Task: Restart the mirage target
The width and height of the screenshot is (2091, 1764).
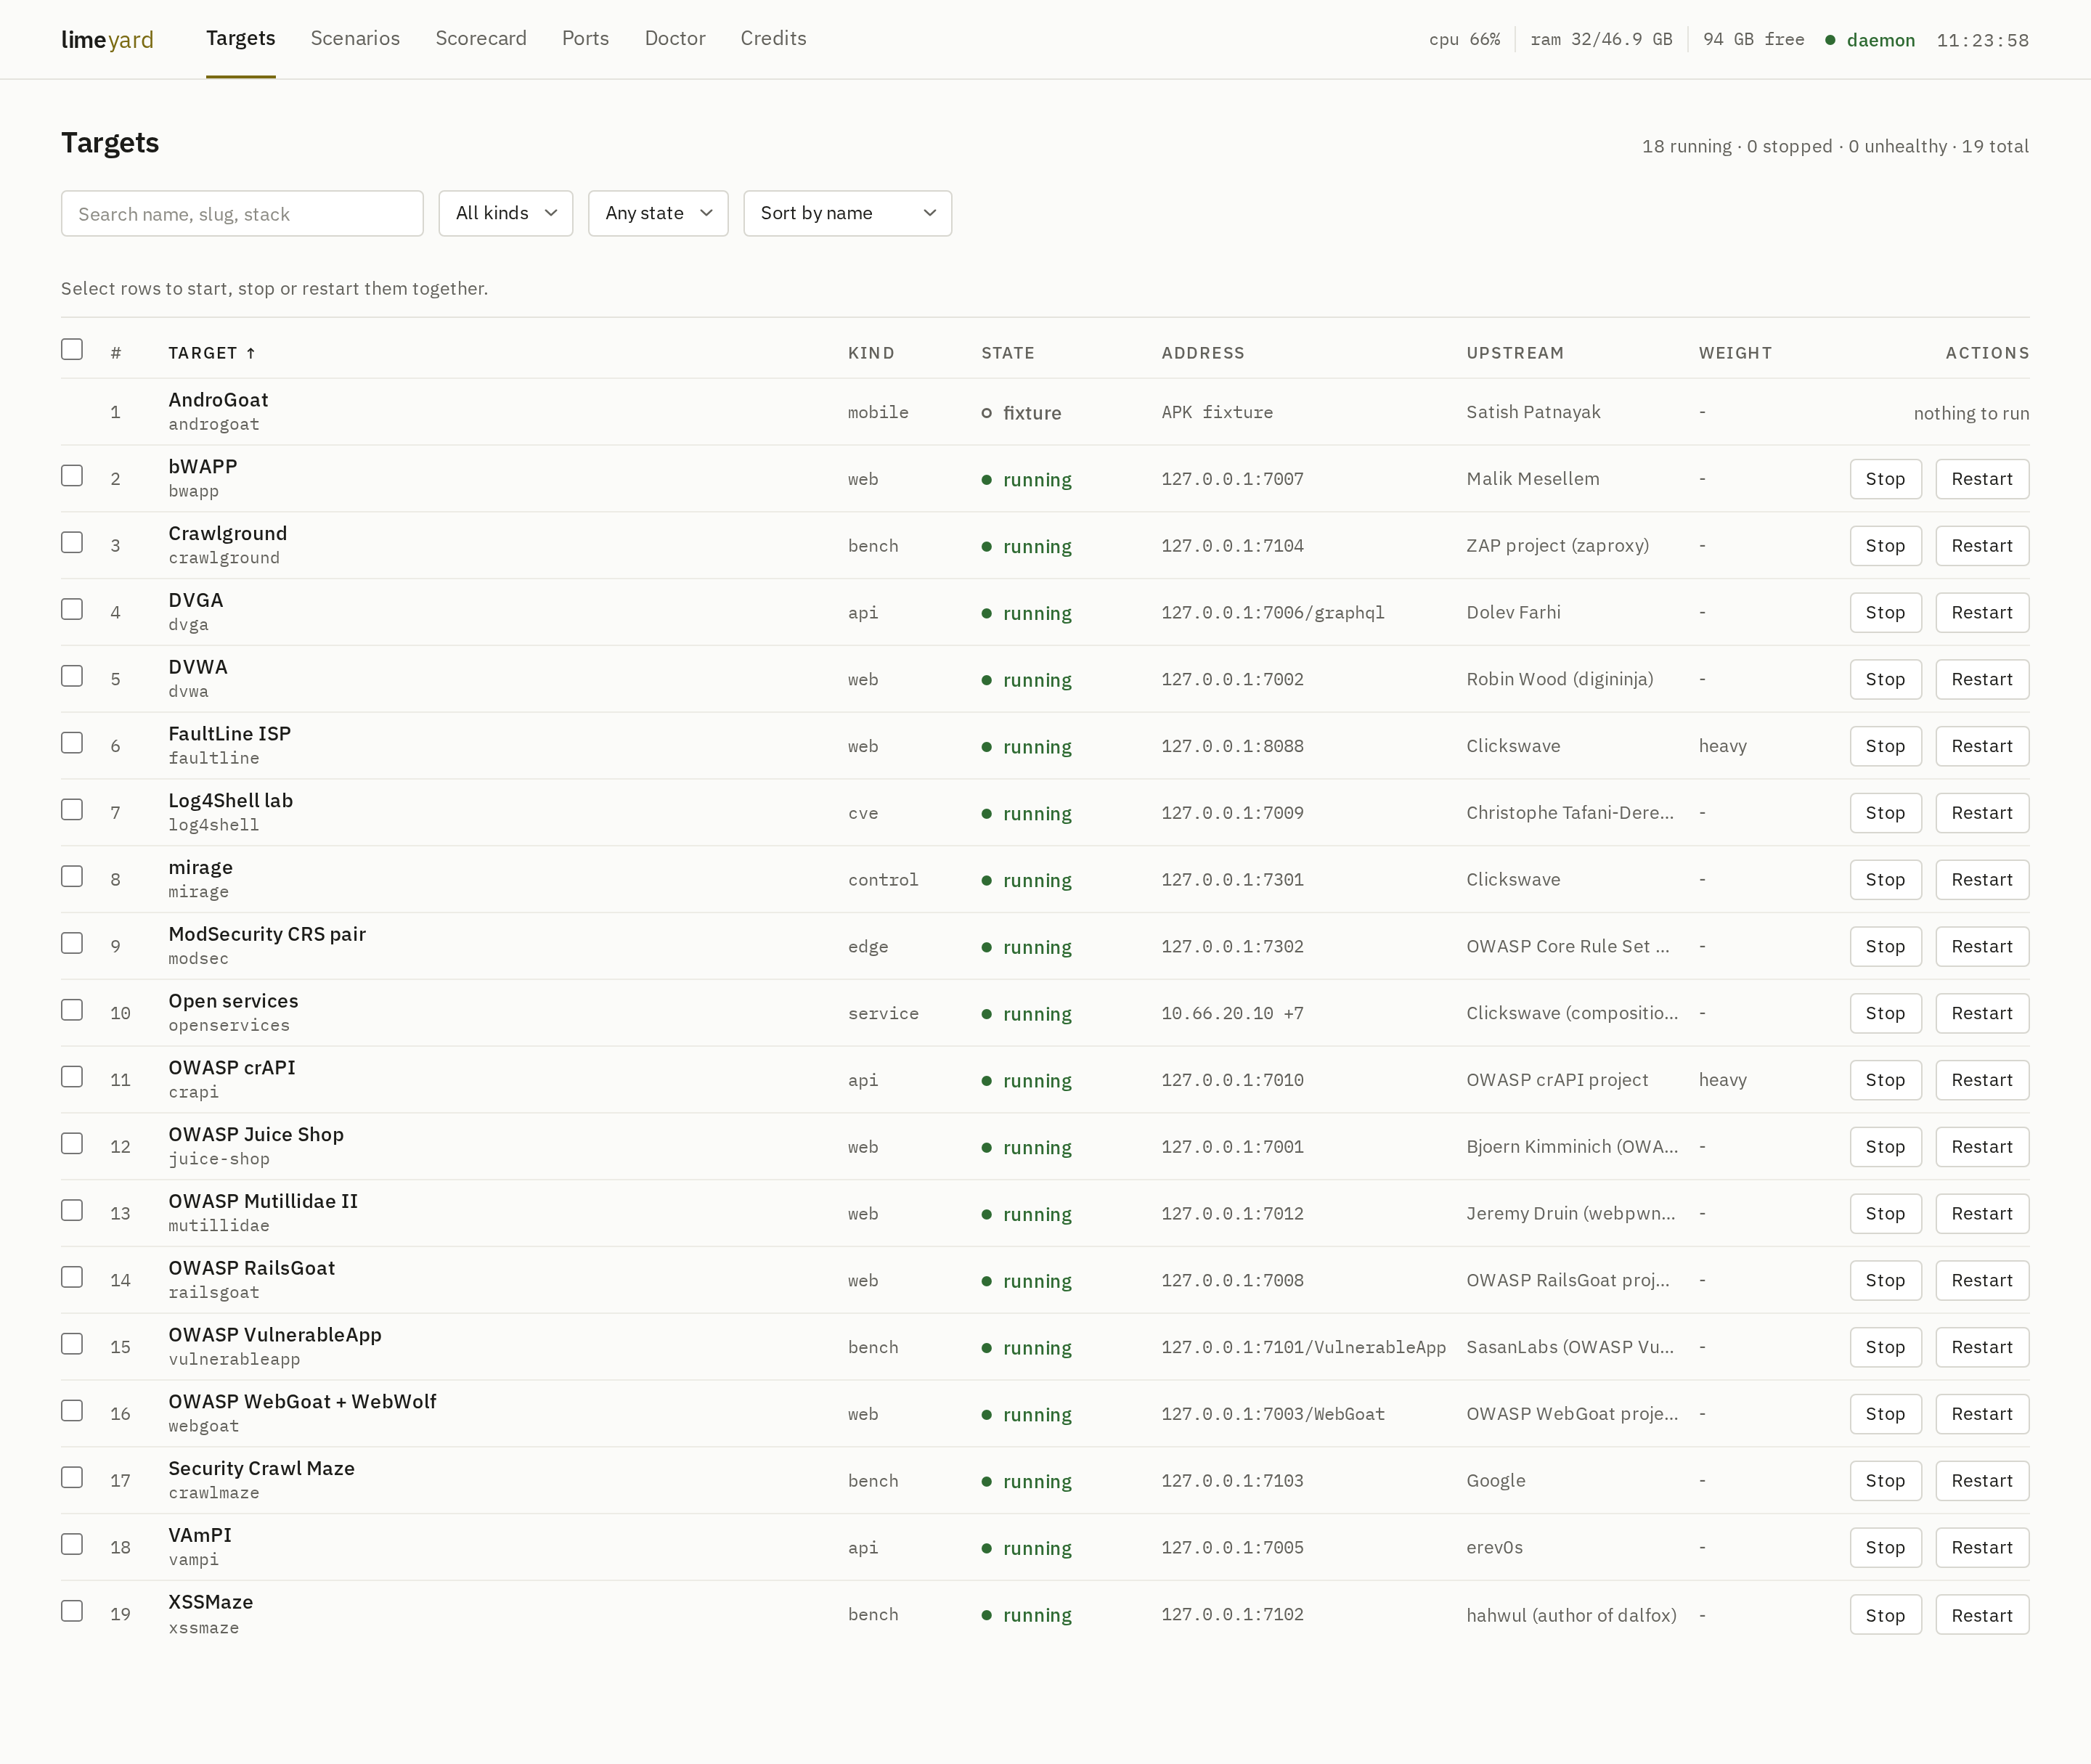Action: point(1982,880)
